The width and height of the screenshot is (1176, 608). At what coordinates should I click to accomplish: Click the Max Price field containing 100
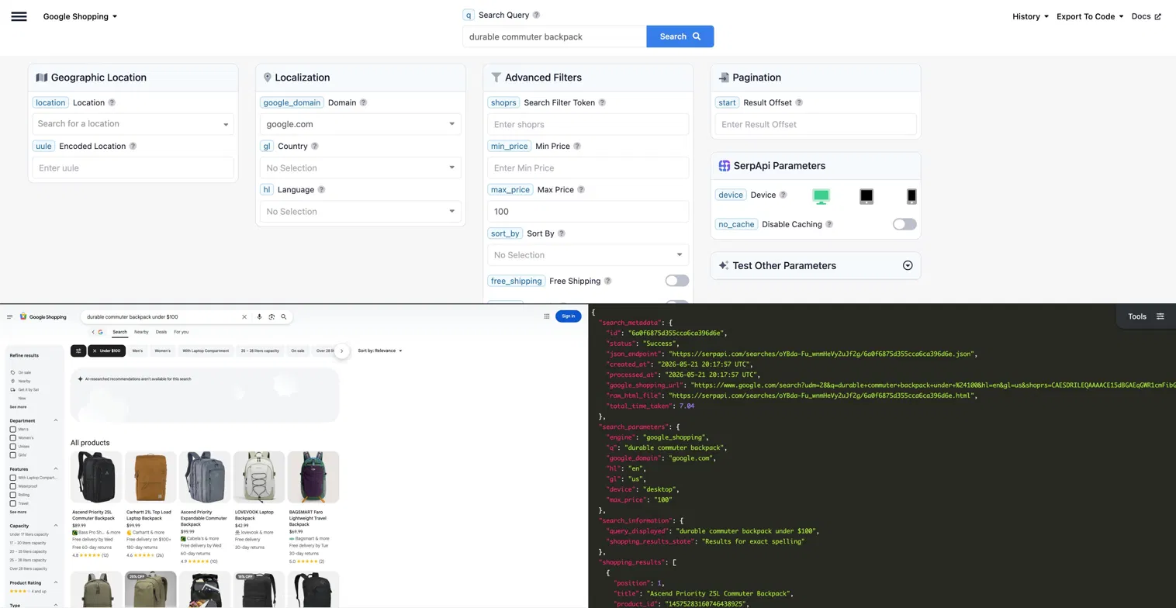pyautogui.click(x=588, y=211)
